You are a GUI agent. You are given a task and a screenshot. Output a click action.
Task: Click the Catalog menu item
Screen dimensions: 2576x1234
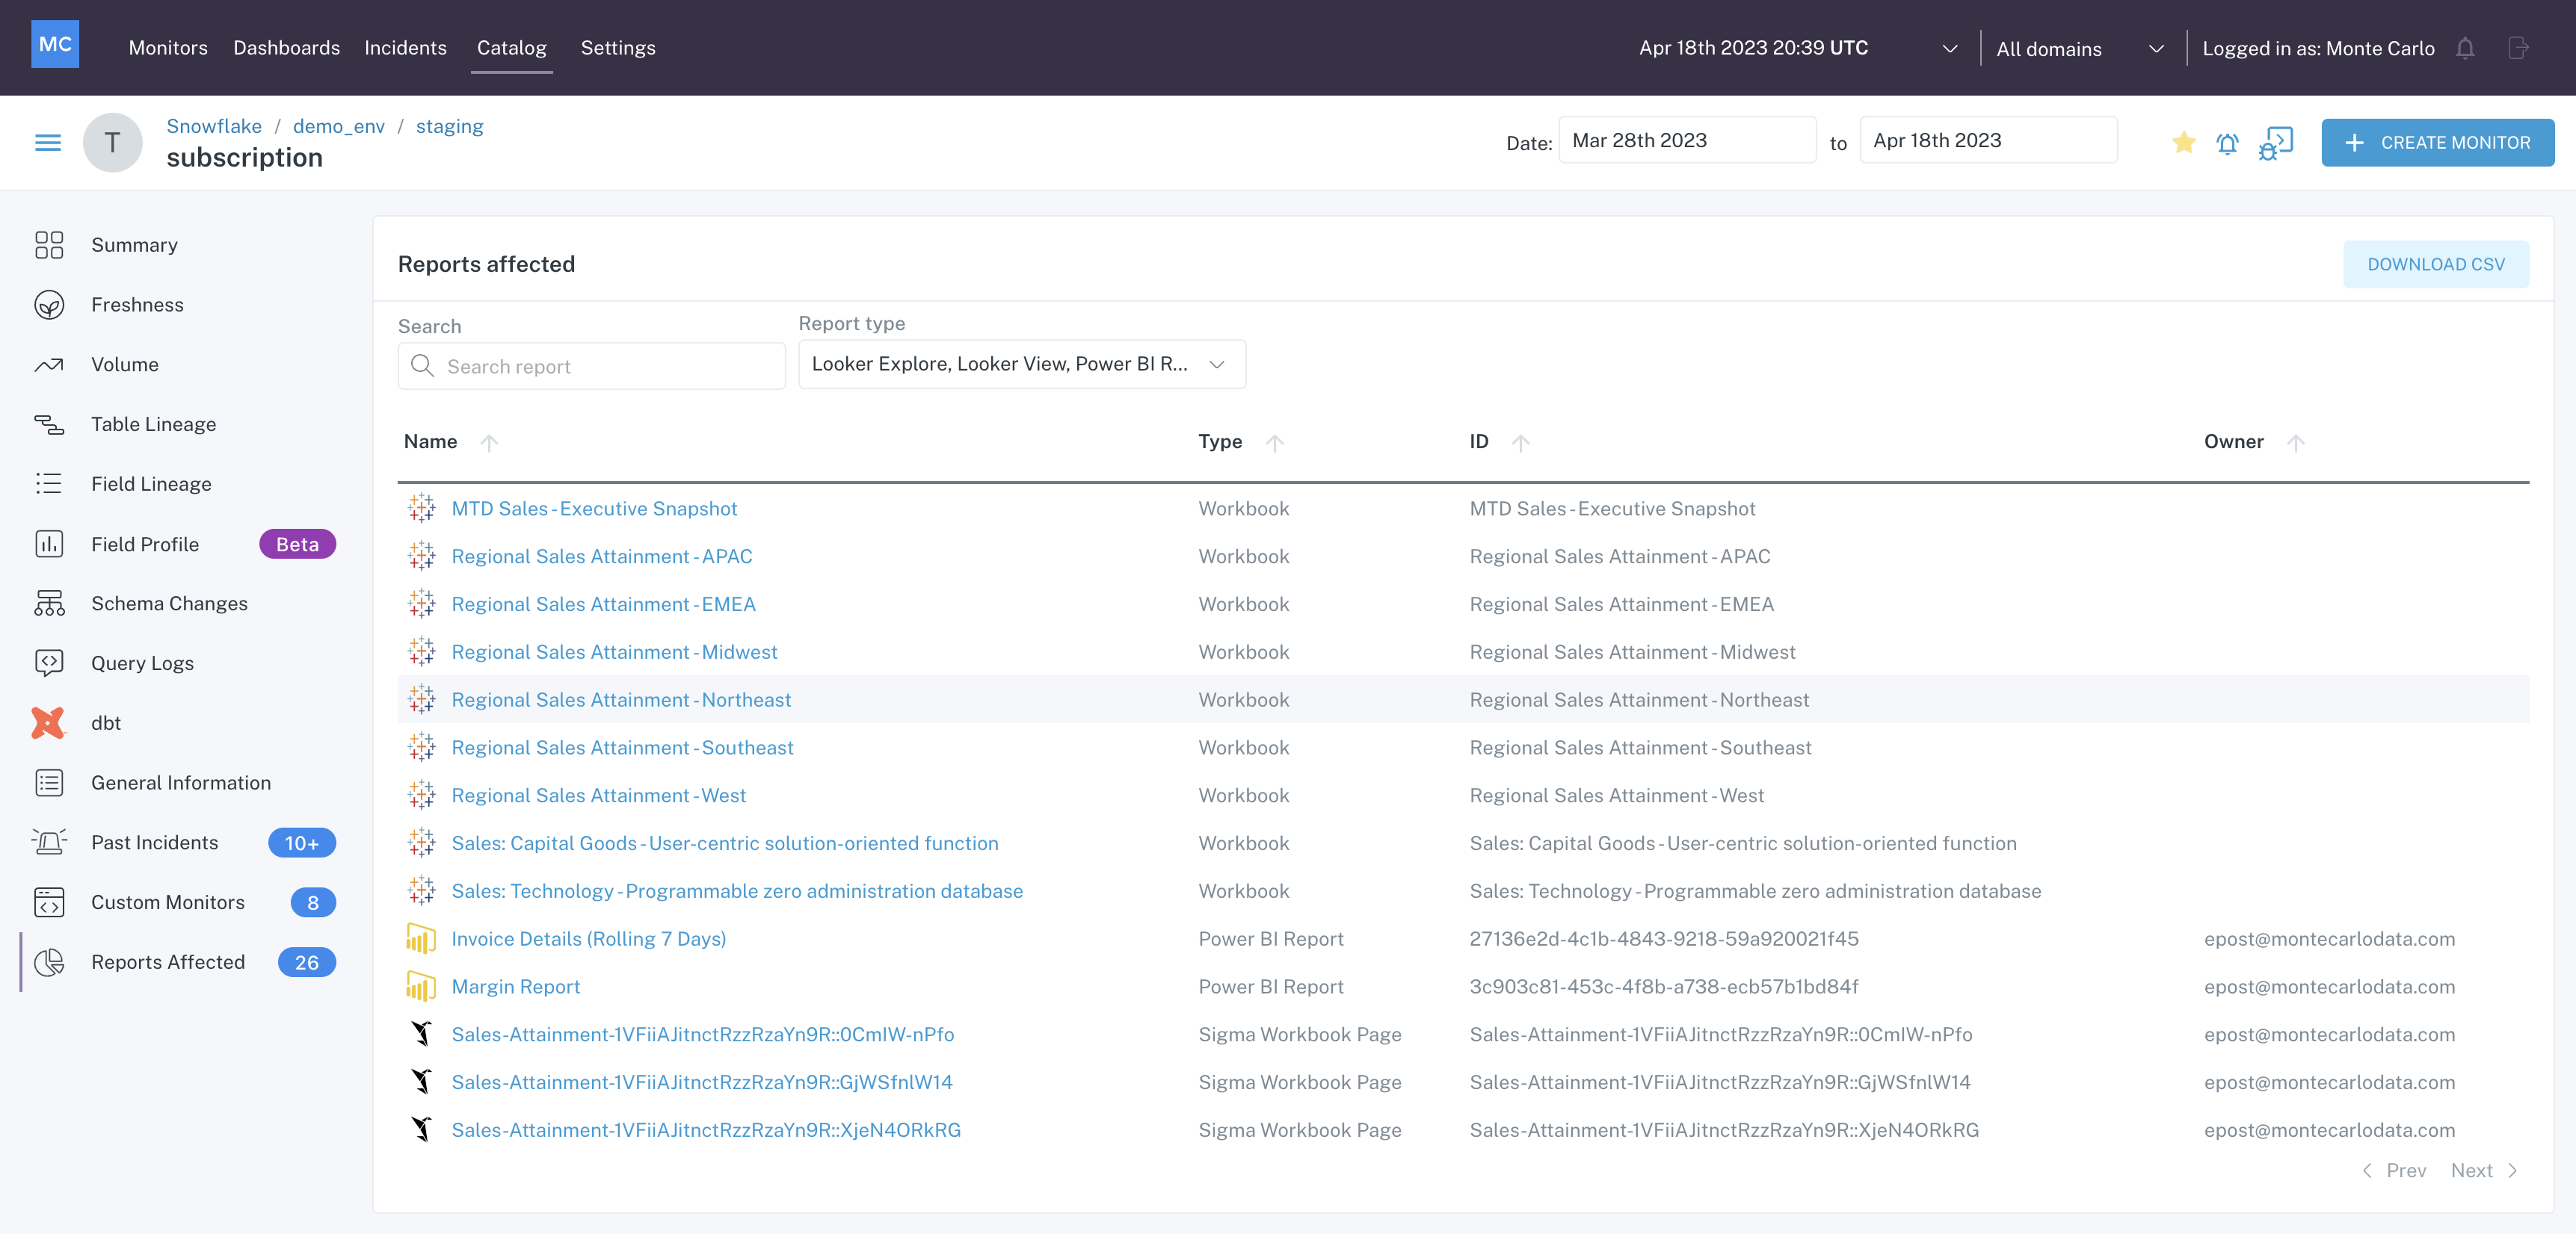(511, 48)
